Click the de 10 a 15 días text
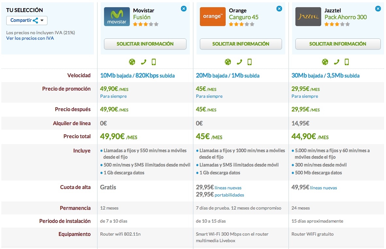The width and height of the screenshot is (386, 249). (211, 221)
